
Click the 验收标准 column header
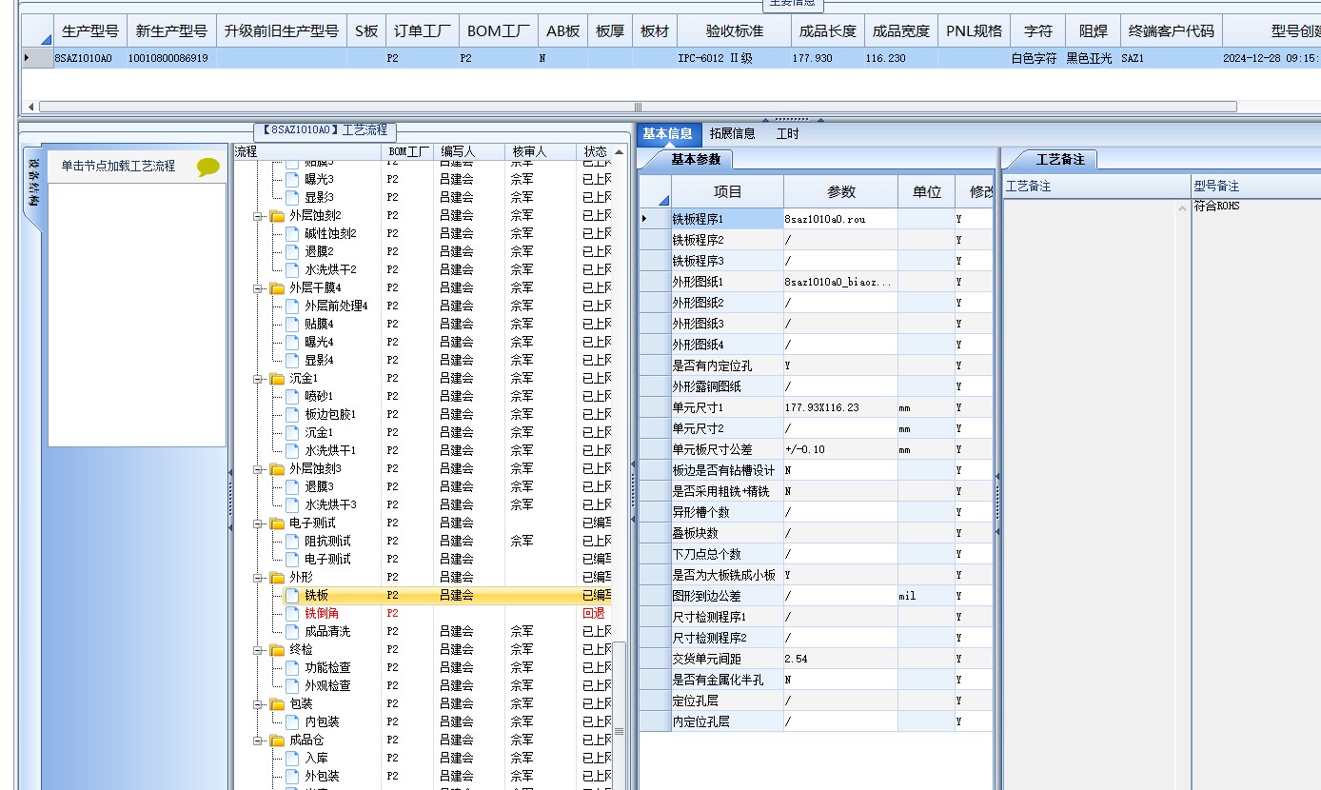click(x=735, y=31)
